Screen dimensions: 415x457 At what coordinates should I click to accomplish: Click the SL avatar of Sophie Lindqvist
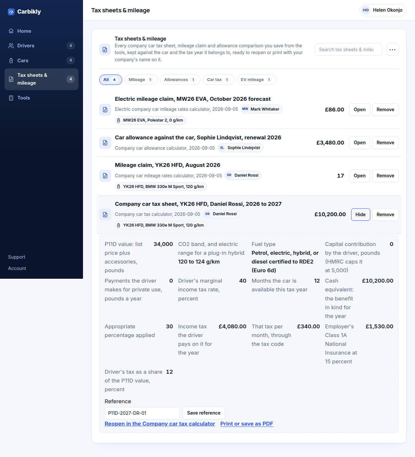(x=222, y=148)
